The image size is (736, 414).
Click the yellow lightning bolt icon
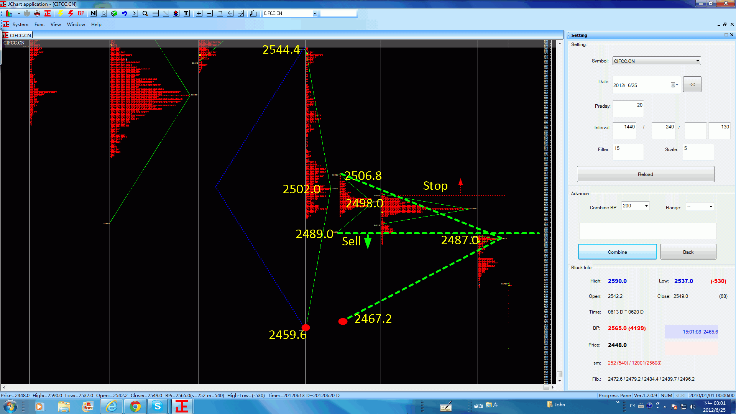point(60,13)
